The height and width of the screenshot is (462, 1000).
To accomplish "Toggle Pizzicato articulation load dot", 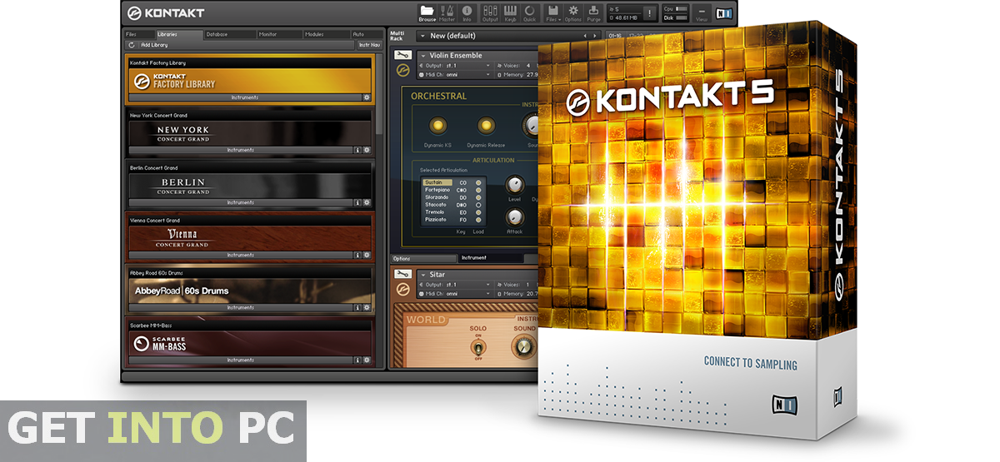I will 478,220.
